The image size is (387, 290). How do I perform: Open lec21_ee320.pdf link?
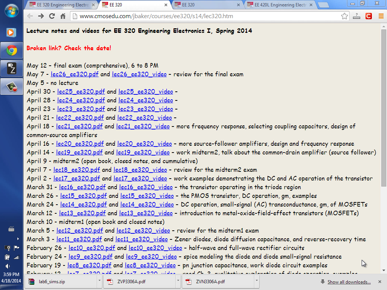(79, 126)
